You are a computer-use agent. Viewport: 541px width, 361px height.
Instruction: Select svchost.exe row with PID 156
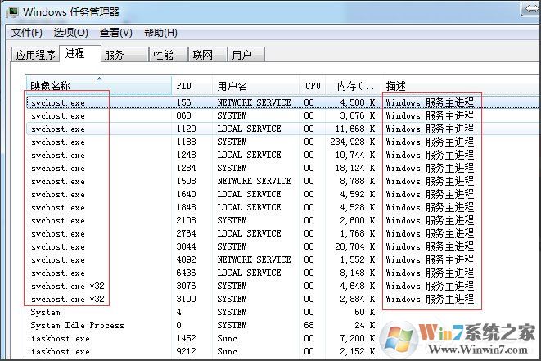pos(283,102)
